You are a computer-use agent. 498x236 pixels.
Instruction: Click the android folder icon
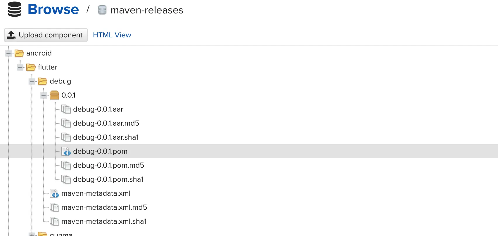[19, 53]
